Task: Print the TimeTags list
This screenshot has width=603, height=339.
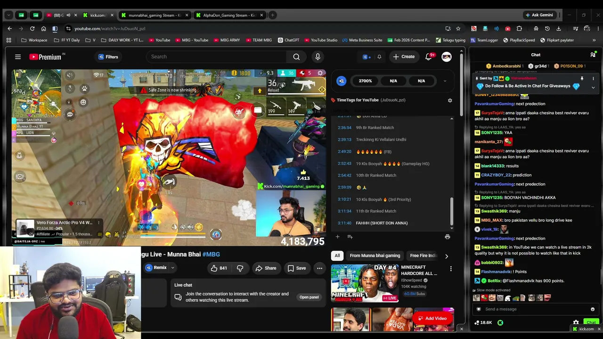Action: click(x=447, y=236)
